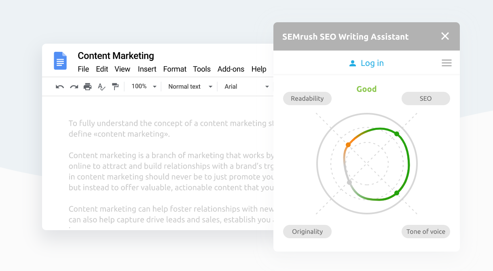Open the File menu
Viewport: 493px width, 271px height.
pos(83,69)
